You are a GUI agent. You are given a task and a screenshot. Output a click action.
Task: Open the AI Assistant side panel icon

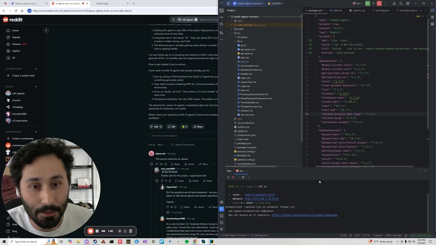point(433,17)
